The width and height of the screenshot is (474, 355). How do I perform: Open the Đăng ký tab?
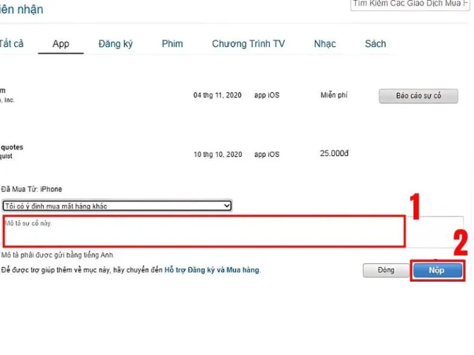[116, 44]
